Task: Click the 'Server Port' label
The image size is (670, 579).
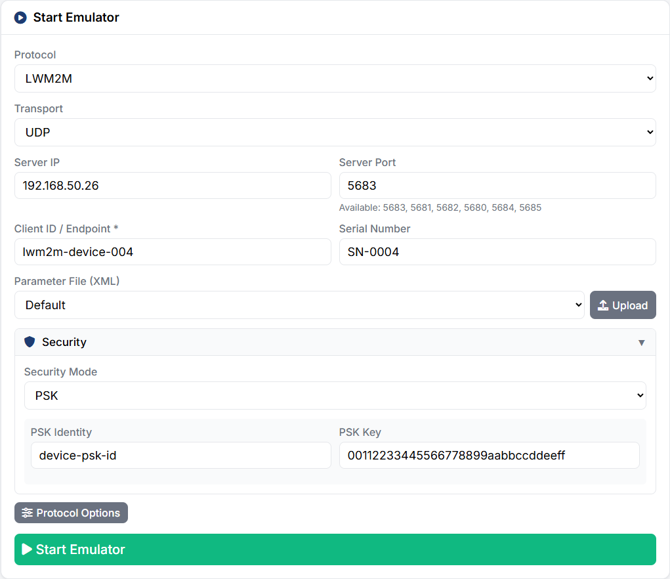Action: pos(367,162)
